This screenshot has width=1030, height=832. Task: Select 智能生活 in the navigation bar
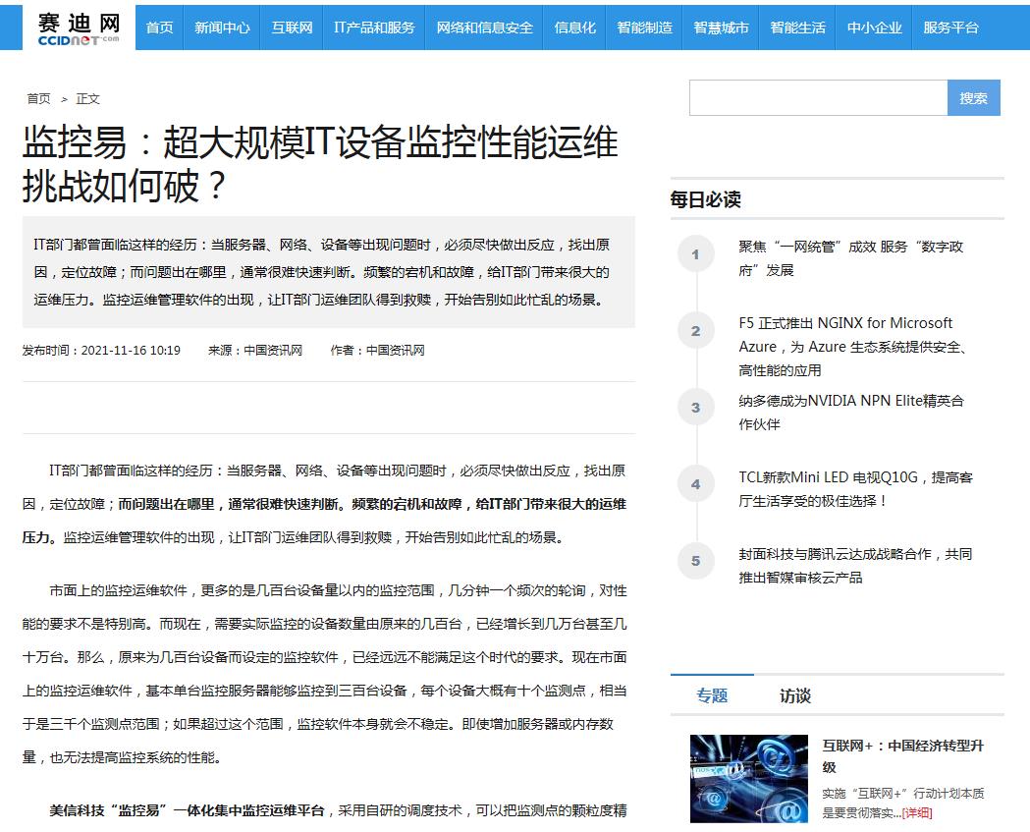(797, 28)
